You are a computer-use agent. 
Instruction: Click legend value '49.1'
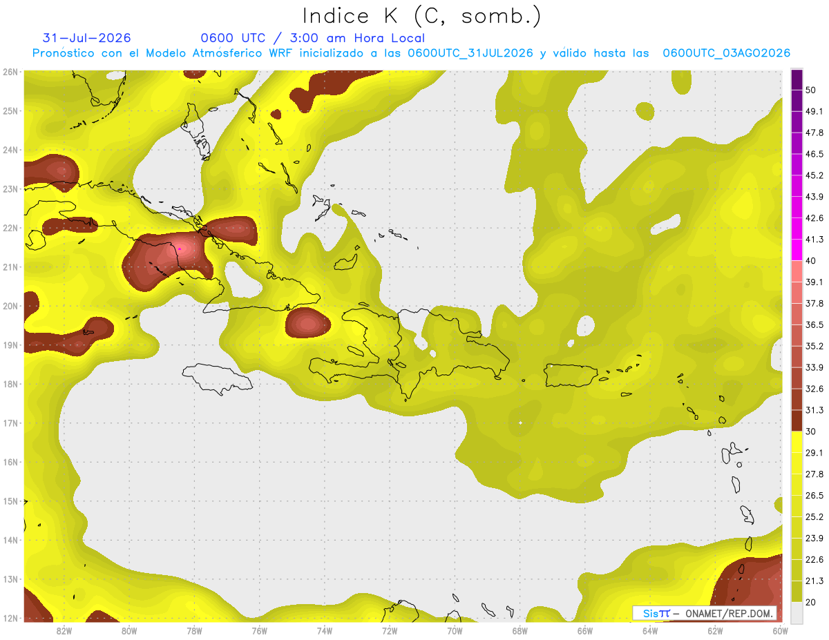tap(814, 111)
